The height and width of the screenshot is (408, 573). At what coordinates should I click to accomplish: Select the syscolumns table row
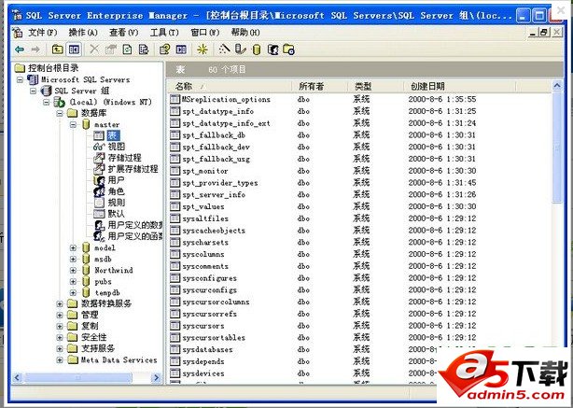(197, 254)
